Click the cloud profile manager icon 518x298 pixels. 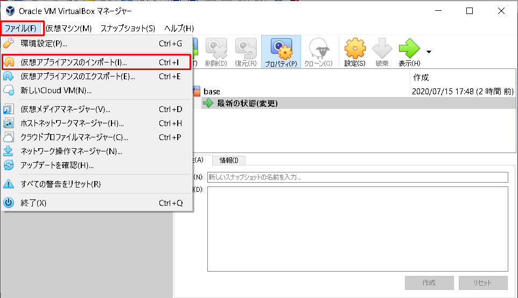pyautogui.click(x=9, y=137)
